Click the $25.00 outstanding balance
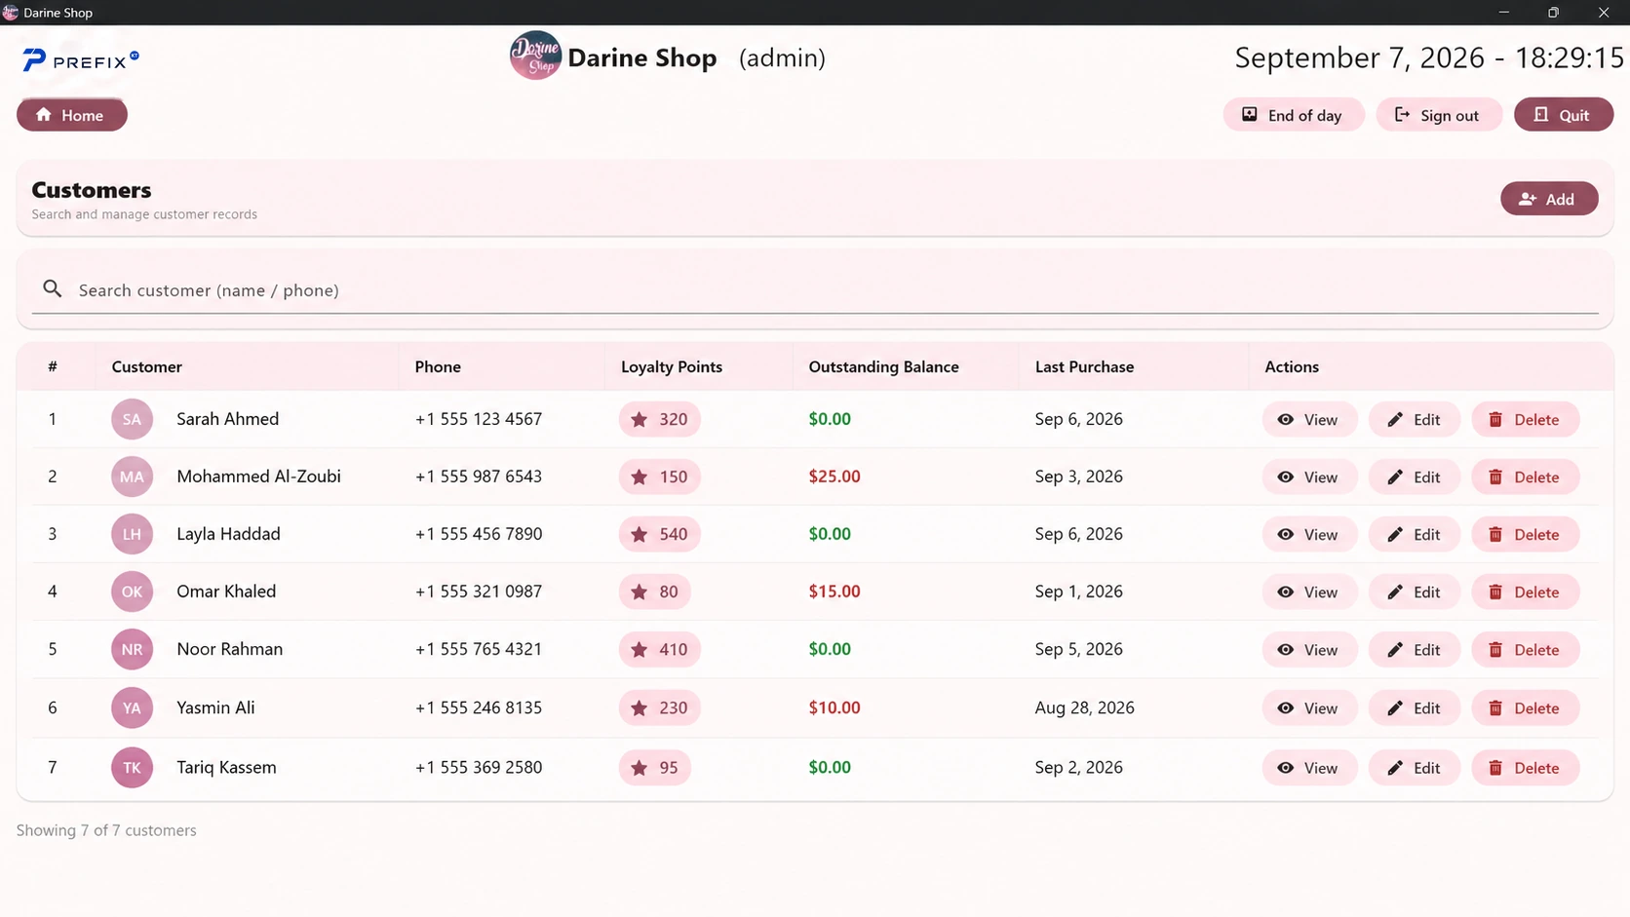1630x917 pixels. point(834,477)
